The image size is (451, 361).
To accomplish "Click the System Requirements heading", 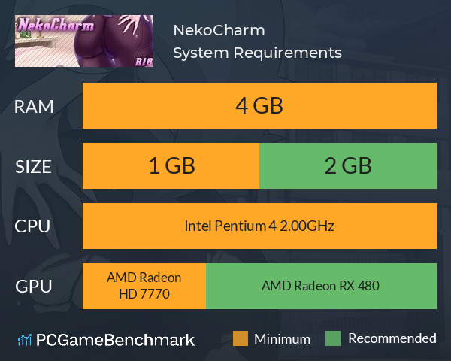I will 257,53.
